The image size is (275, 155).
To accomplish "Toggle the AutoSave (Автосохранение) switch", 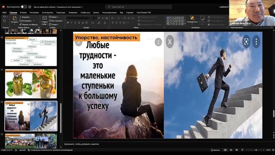I will coord(24,7).
